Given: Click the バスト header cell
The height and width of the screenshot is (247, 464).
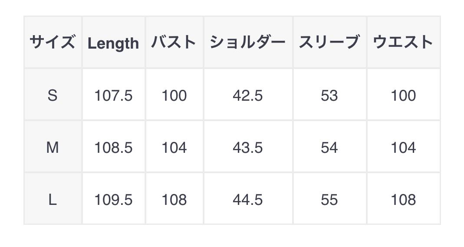Looking at the screenshot, I should [x=174, y=43].
